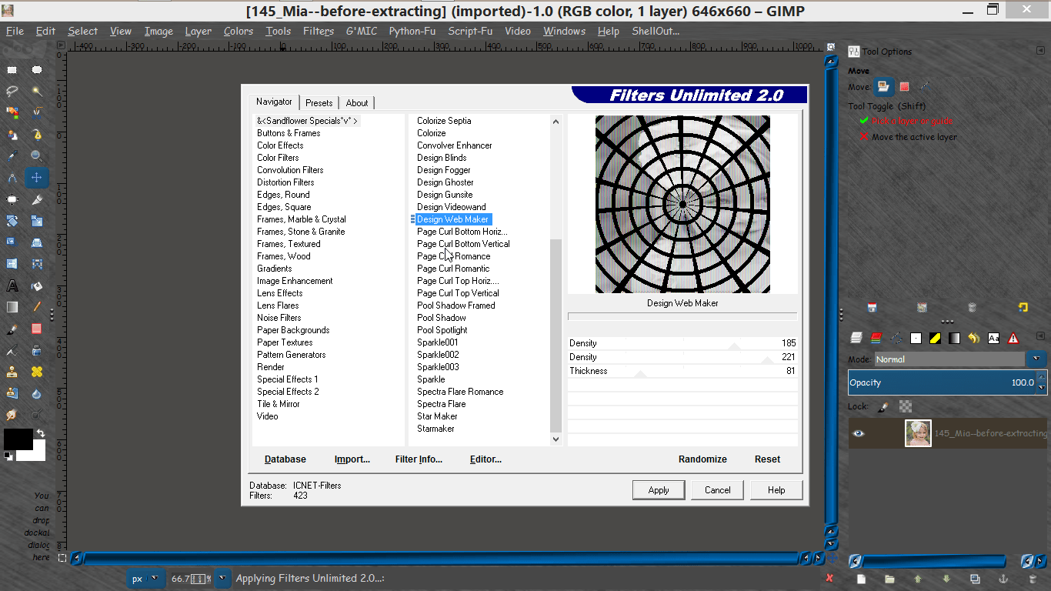Hide the 145_Mia--before-extracting layer
The height and width of the screenshot is (591, 1051).
tap(859, 433)
